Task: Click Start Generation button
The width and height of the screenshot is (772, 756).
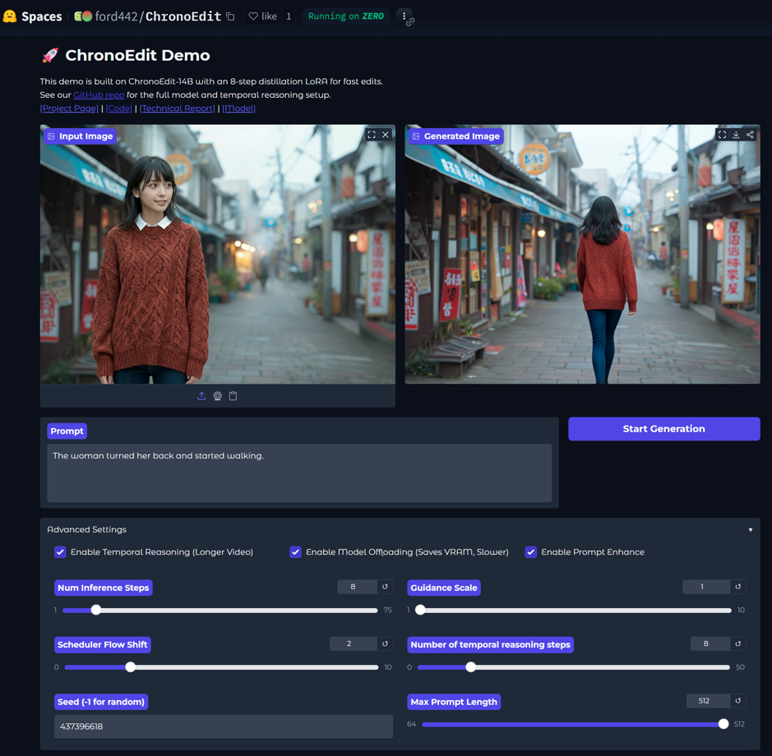Action: (x=663, y=429)
